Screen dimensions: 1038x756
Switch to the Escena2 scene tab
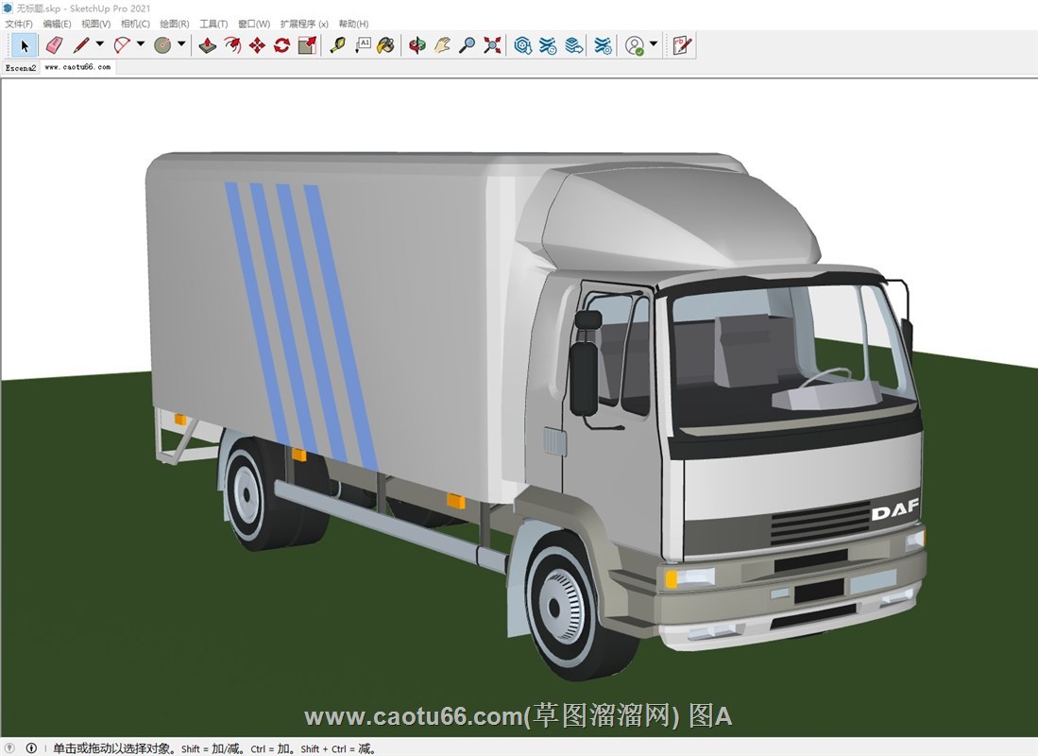[x=21, y=68]
